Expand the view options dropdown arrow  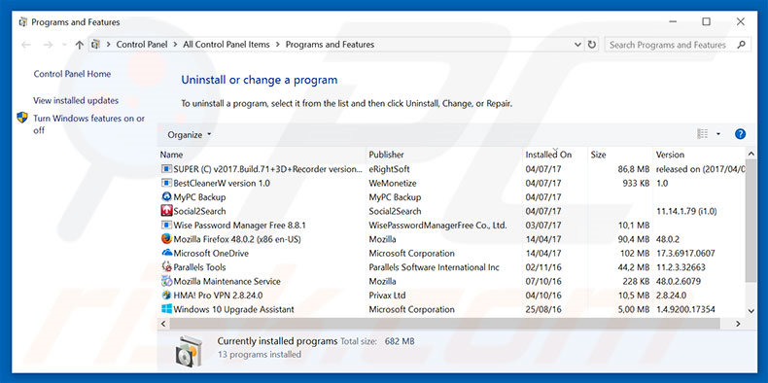click(718, 134)
